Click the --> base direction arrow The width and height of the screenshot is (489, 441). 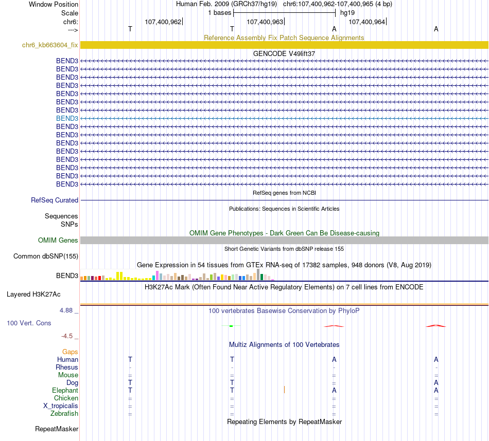pos(73,30)
